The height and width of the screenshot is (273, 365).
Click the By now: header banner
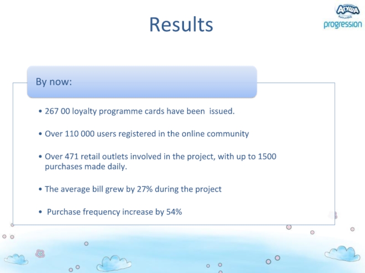tap(142, 82)
